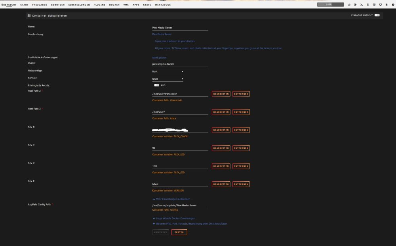396x246 pixels.
Task: Click Bearbeiten for Key 2 PLEX_UID
Action: (221, 148)
